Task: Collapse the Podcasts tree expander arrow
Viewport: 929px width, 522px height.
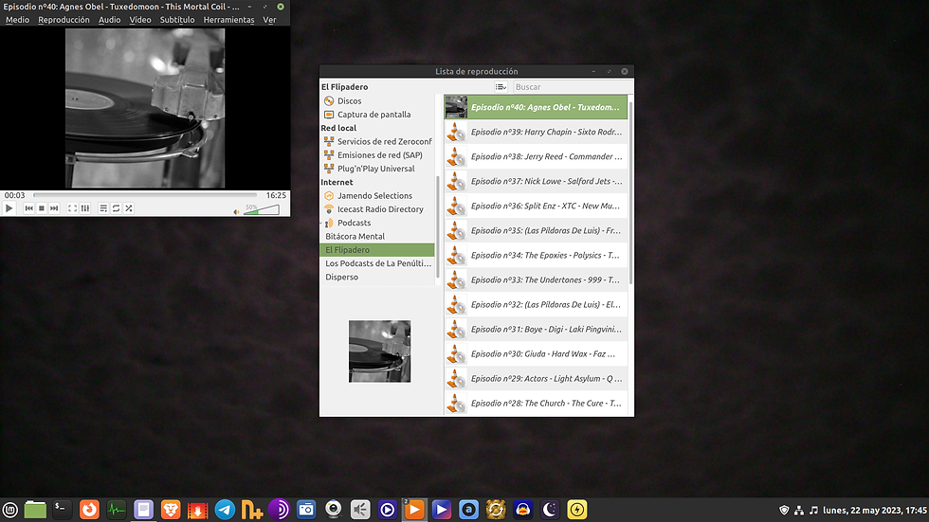Action: (x=322, y=224)
